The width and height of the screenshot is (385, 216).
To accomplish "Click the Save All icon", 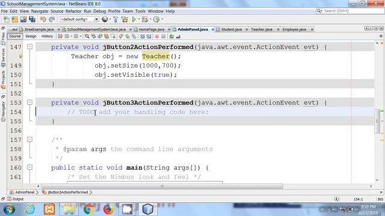I will coord(32,19).
